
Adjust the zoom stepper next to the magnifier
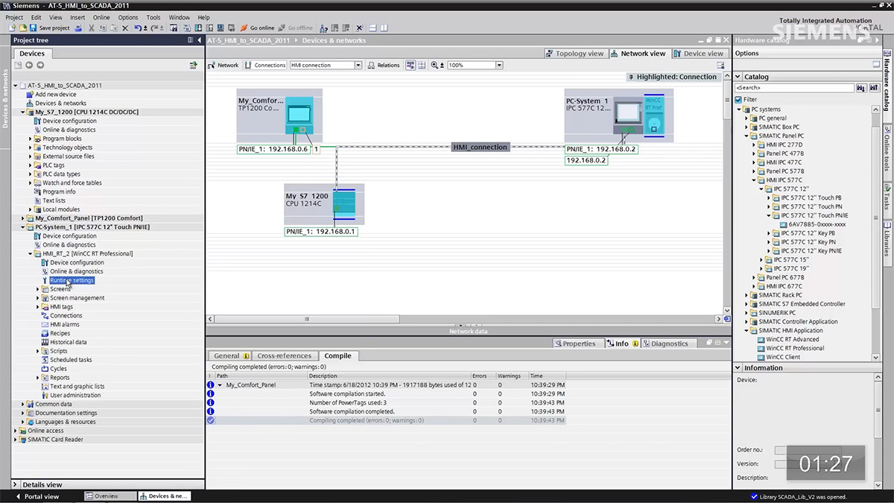click(x=443, y=65)
